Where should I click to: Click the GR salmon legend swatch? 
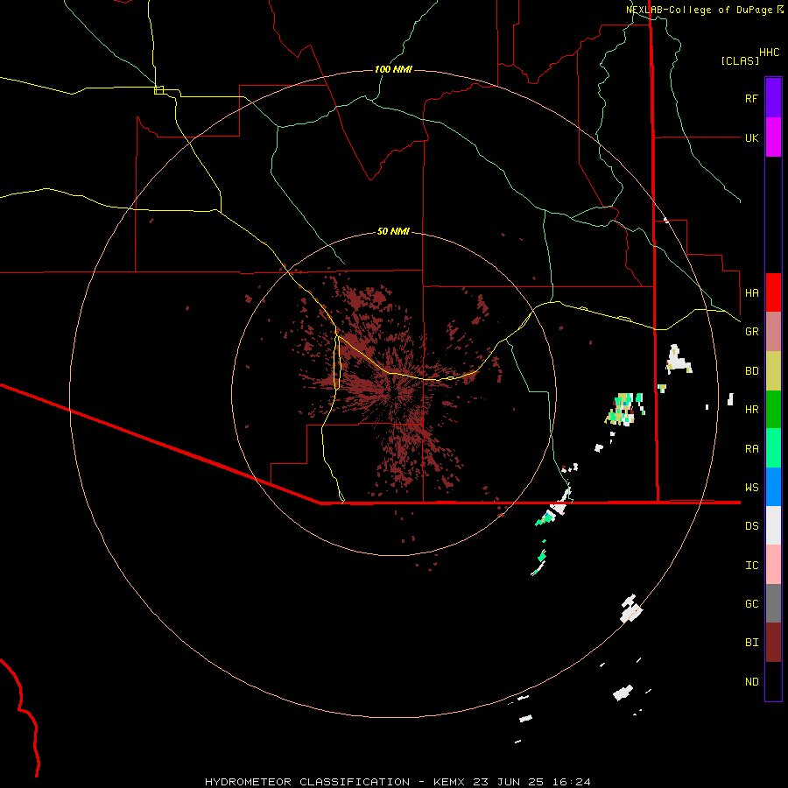773,331
